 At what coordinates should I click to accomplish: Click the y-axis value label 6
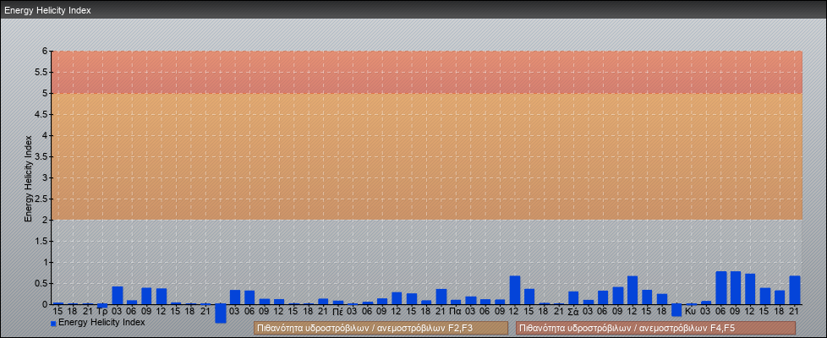pos(44,51)
